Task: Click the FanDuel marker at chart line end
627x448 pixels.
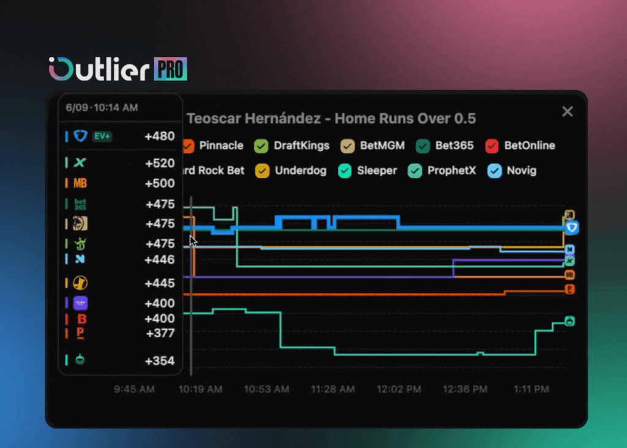Action: (x=572, y=228)
